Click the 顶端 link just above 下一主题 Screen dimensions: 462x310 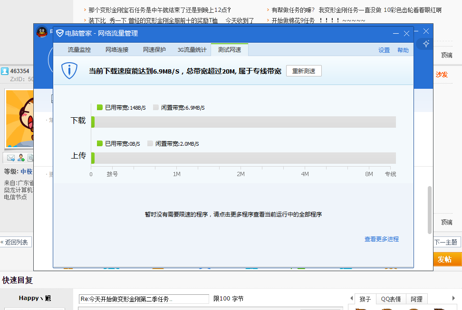[447, 222]
